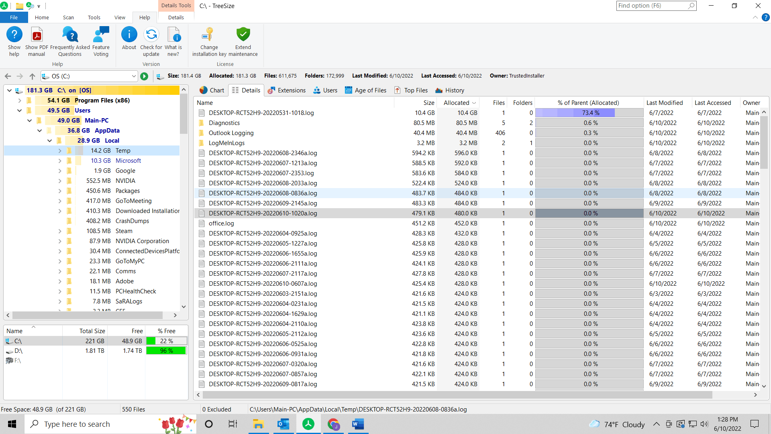Screen dimensions: 771x434
Task: Navigate up one folder level arrow
Action: click(x=33, y=76)
